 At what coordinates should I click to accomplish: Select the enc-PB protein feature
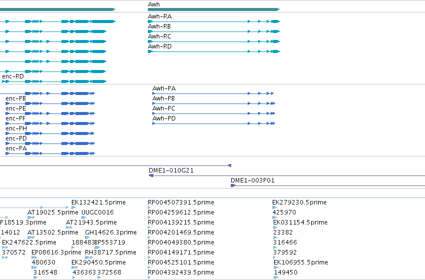[x=50, y=103]
